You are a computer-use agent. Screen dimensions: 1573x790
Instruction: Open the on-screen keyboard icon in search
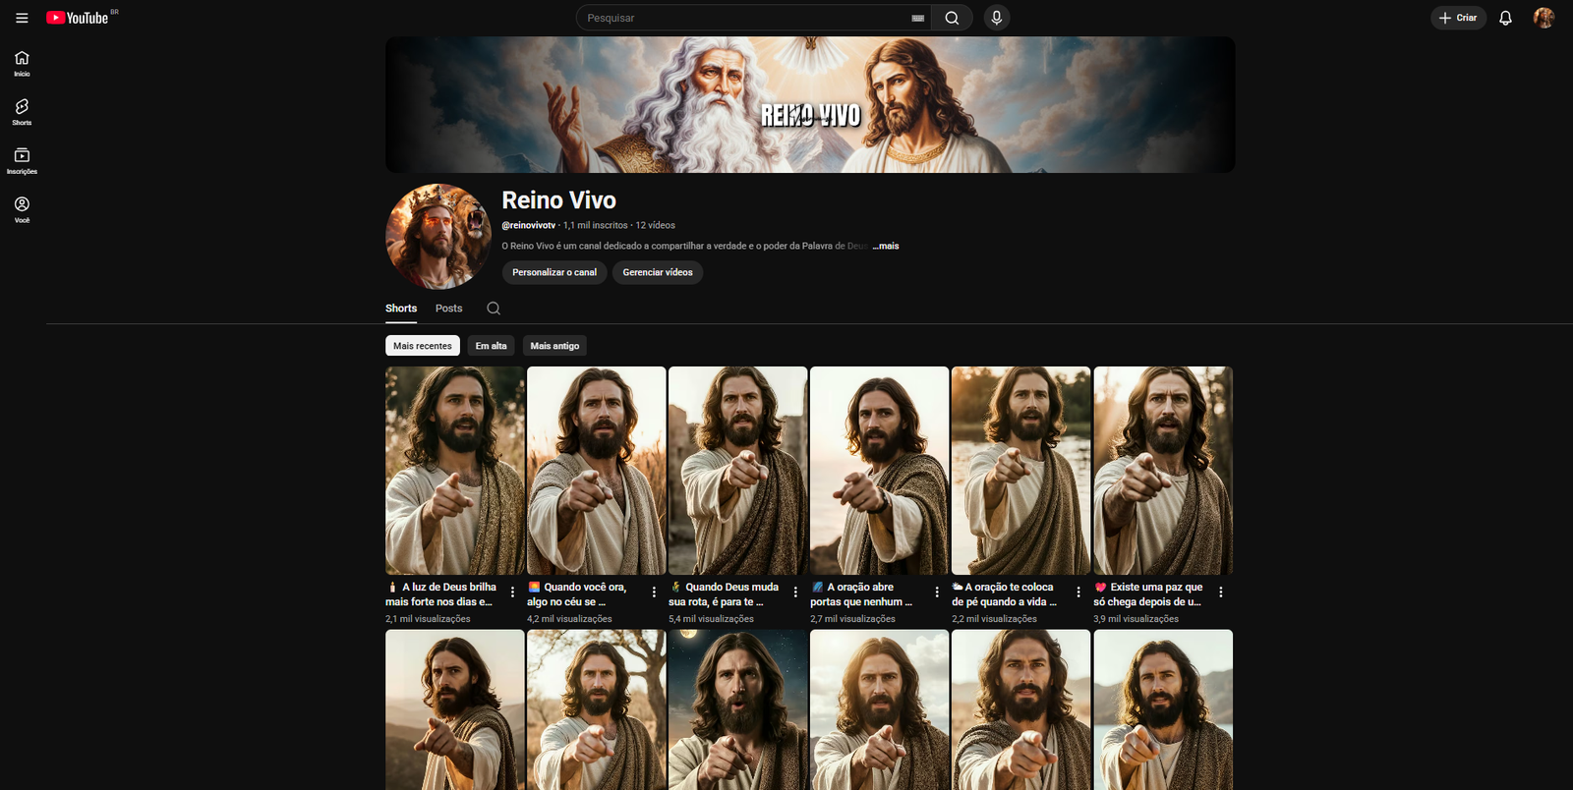click(x=917, y=18)
